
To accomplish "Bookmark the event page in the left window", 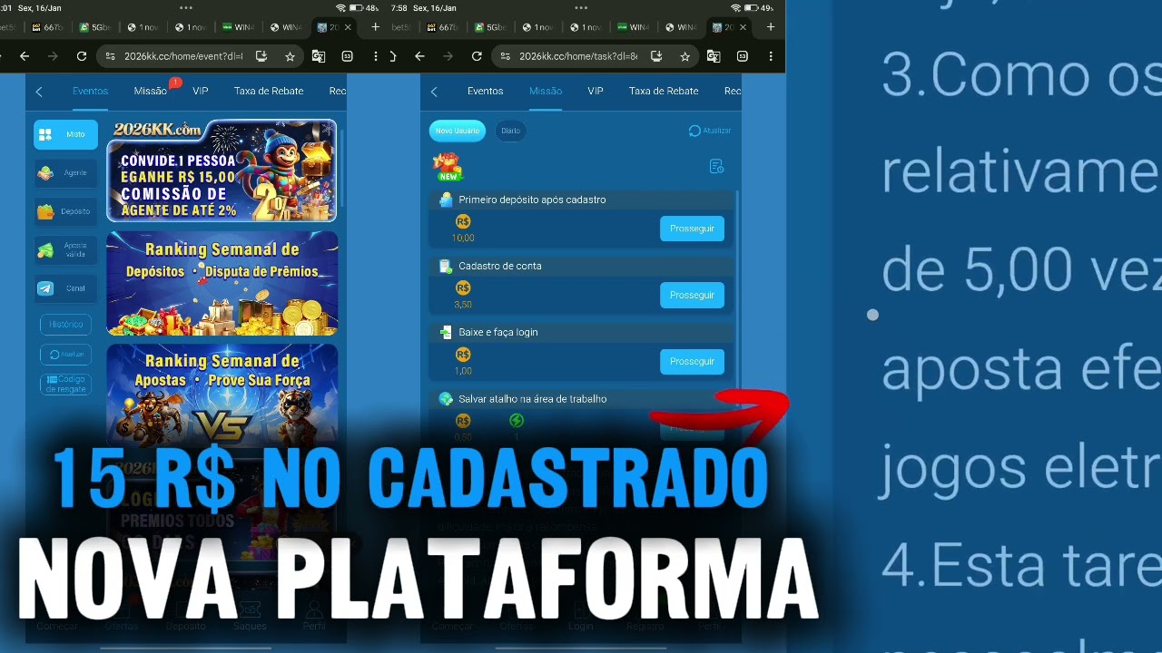I will point(290,56).
